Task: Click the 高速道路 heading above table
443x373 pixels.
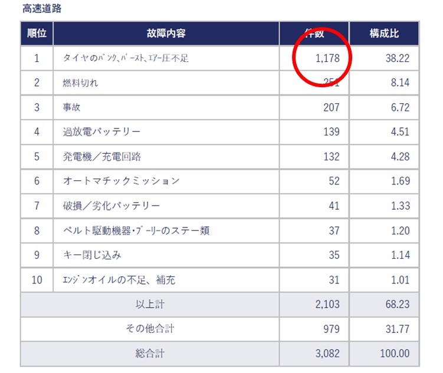Action: (42, 9)
